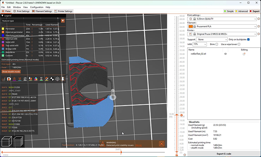Click the Pleccer app icon in the title bar
The width and height of the screenshot is (261, 157).
tap(3, 3)
